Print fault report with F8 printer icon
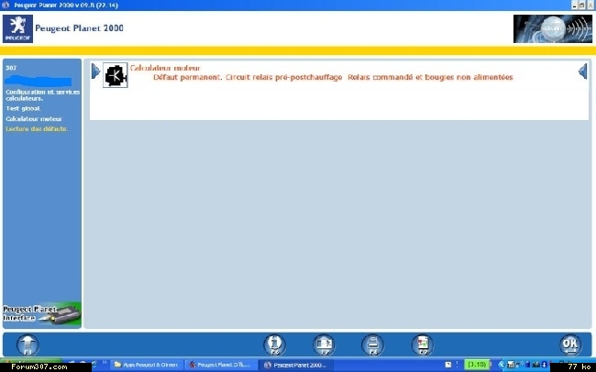The height and width of the screenshot is (372, 596). (x=373, y=345)
